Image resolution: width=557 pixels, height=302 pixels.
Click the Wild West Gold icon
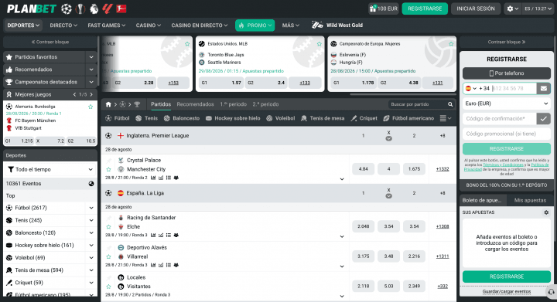point(317,25)
